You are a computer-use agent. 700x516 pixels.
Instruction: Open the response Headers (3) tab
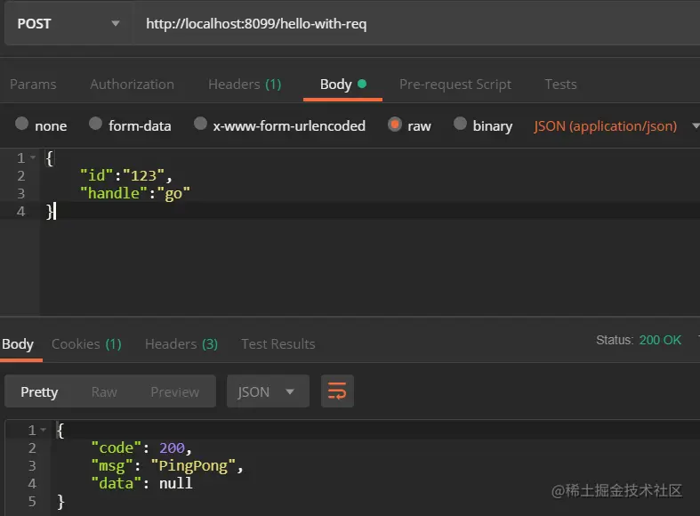tap(181, 344)
